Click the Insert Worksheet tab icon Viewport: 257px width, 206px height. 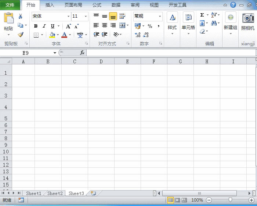point(93,193)
